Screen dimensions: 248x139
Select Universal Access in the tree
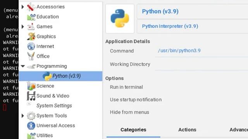(56, 125)
